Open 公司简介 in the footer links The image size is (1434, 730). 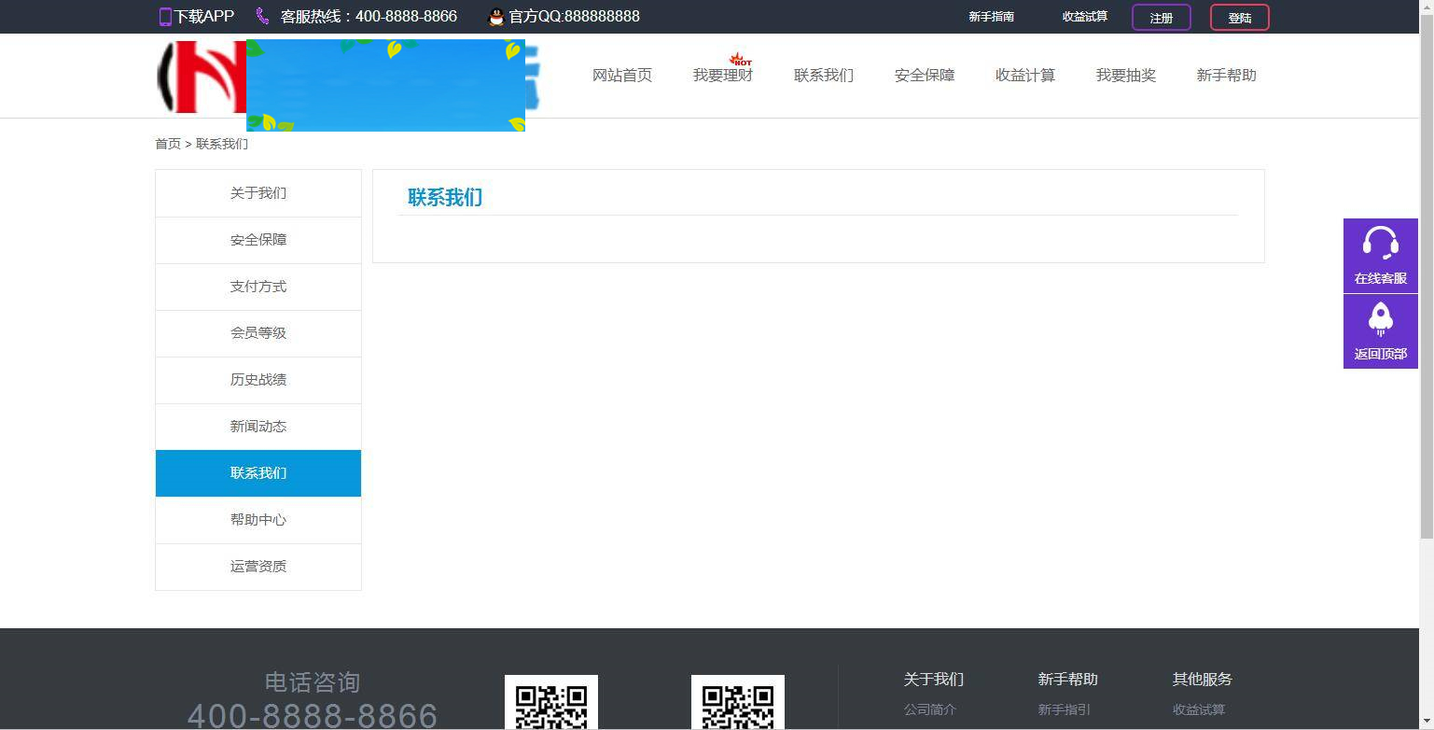[x=929, y=709]
